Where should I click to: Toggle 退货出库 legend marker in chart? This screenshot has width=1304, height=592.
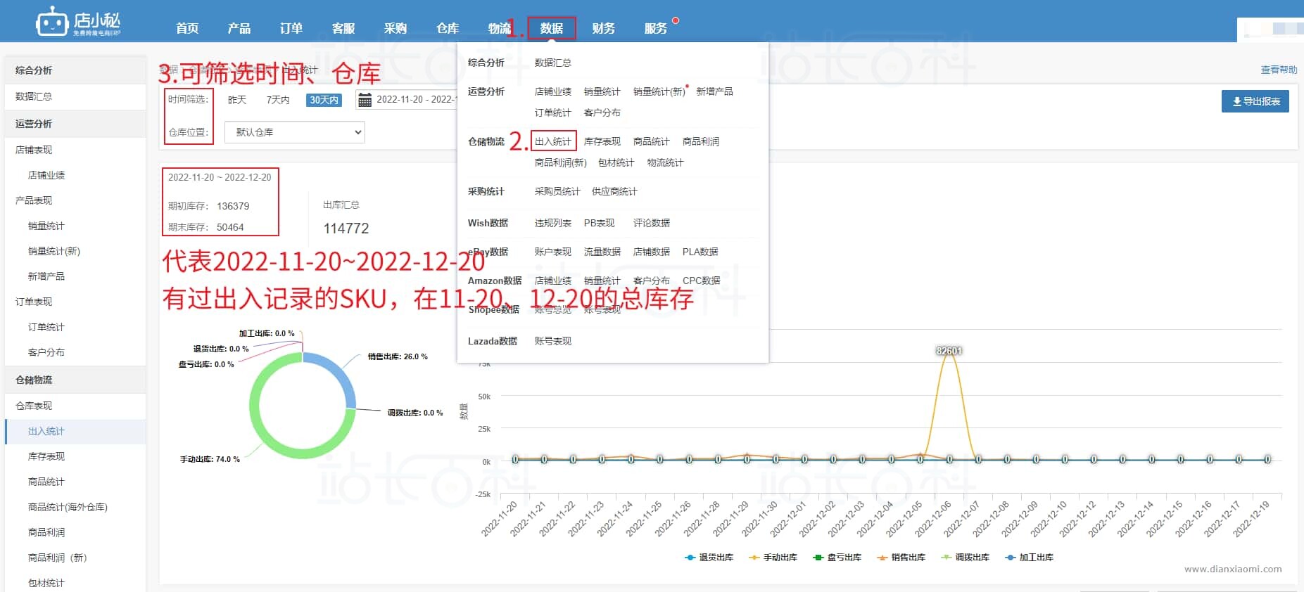690,558
